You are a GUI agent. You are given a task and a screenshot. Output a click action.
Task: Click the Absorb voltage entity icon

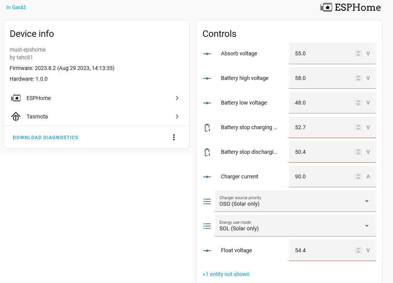(x=207, y=53)
